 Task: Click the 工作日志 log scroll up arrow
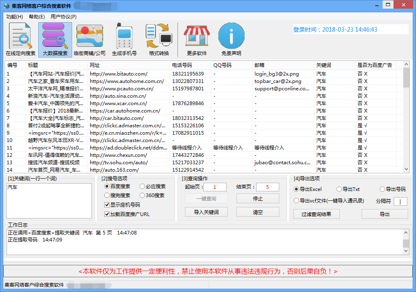pyautogui.click(x=406, y=232)
